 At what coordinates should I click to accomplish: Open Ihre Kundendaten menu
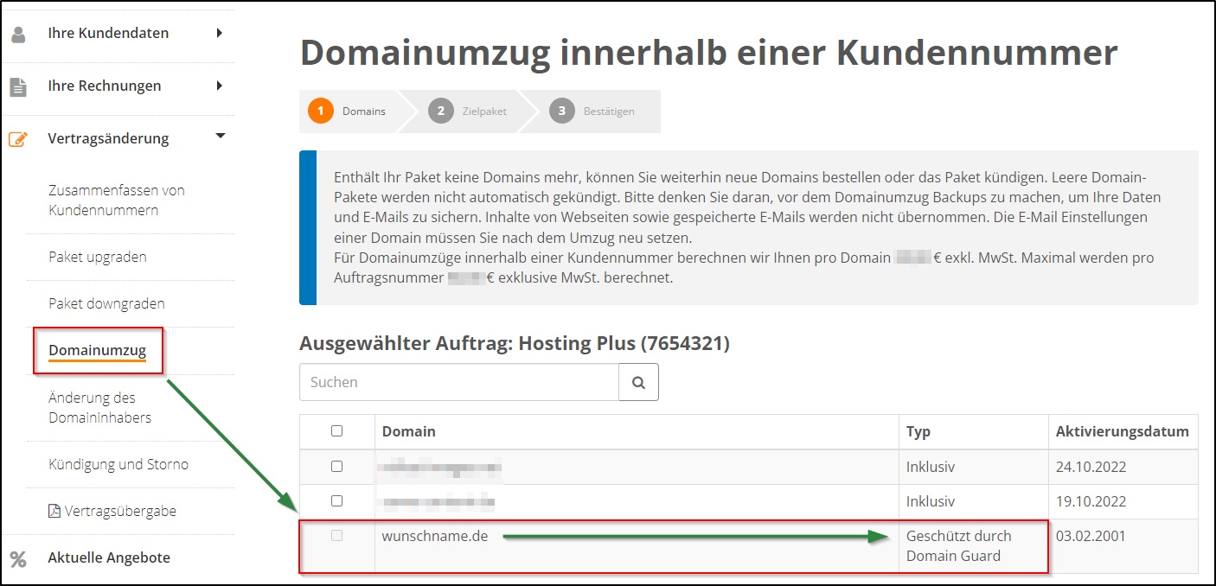click(x=109, y=33)
